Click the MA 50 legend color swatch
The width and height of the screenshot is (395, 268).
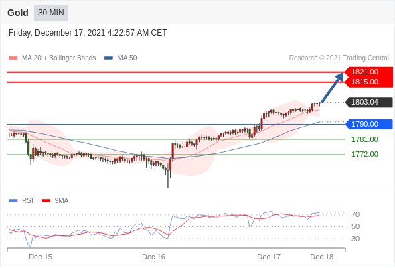tap(108, 58)
